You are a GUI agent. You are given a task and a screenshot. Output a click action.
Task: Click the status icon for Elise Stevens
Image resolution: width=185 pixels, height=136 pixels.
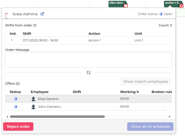click(x=16, y=99)
